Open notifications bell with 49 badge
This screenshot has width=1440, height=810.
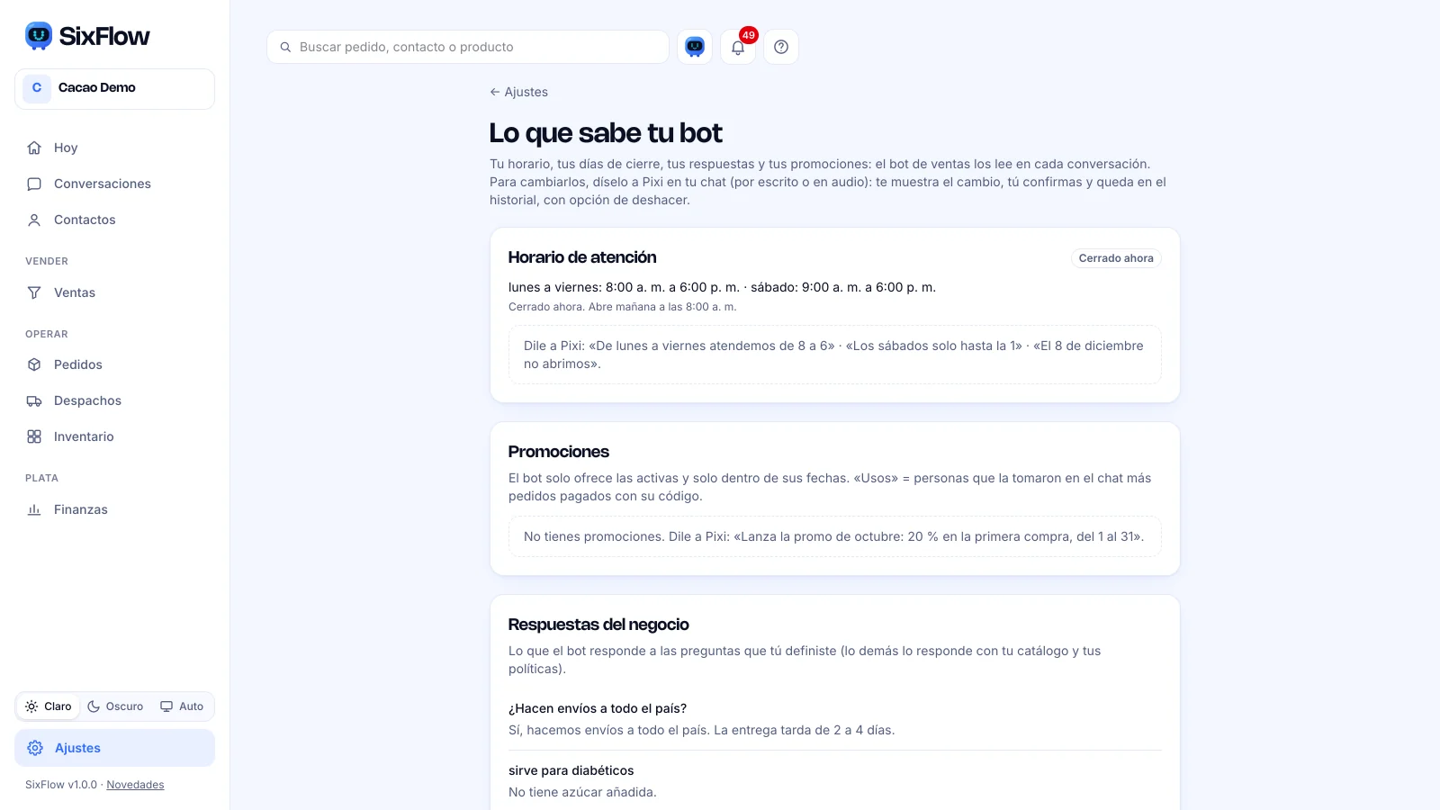point(738,47)
